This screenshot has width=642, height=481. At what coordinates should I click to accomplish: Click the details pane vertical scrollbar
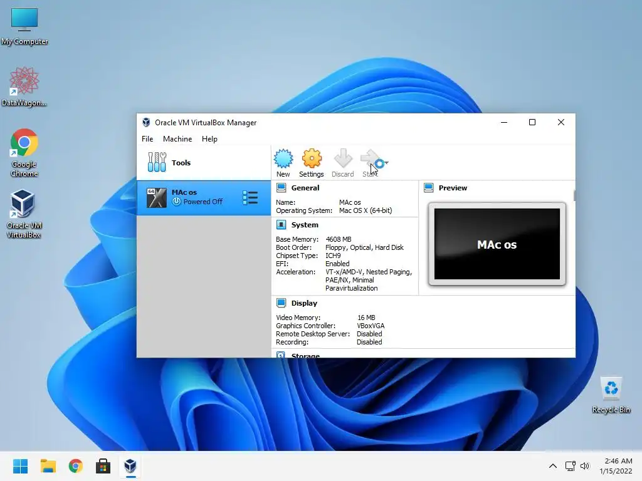[x=574, y=195]
